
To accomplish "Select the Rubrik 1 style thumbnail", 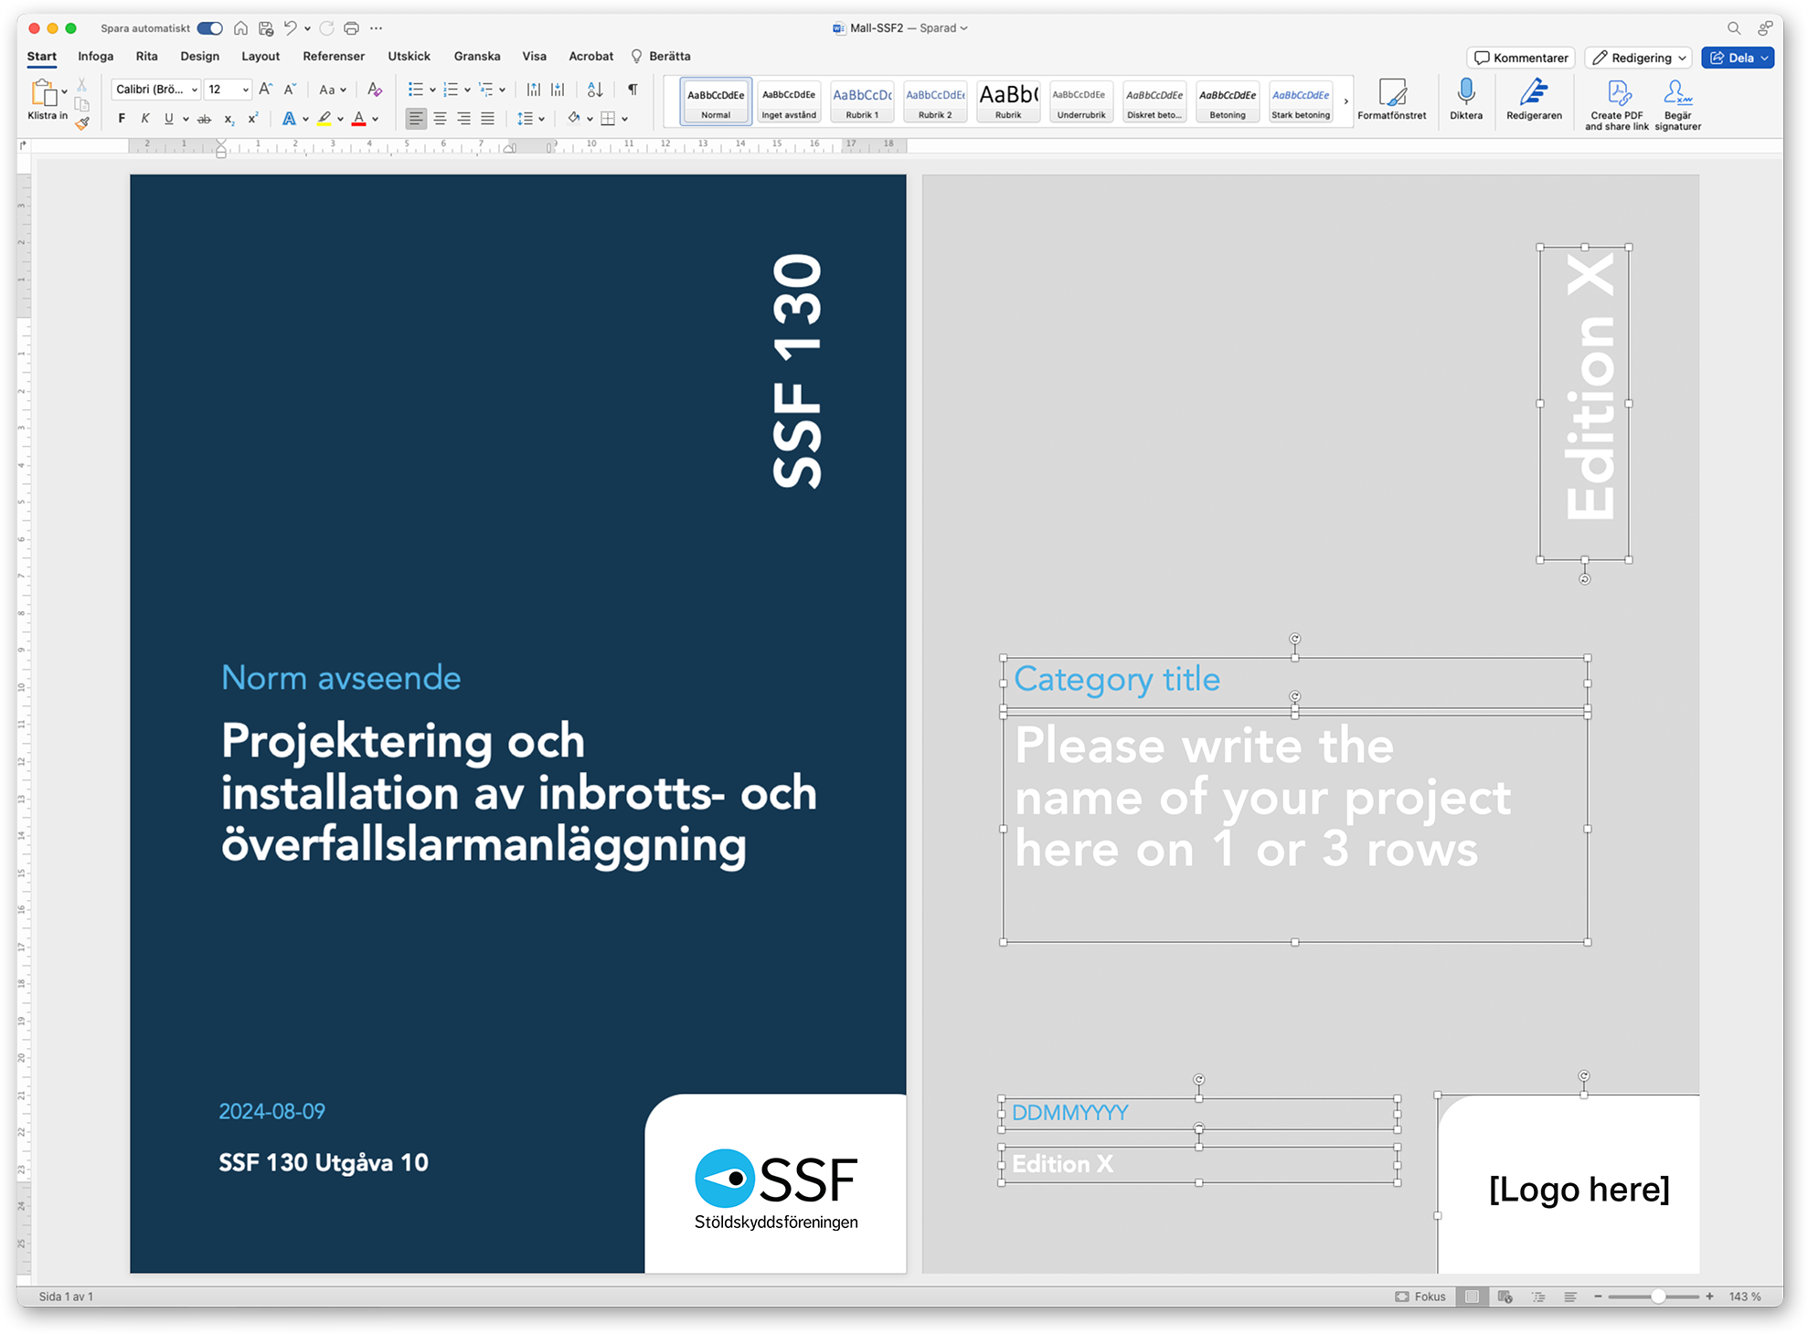I will point(862,101).
